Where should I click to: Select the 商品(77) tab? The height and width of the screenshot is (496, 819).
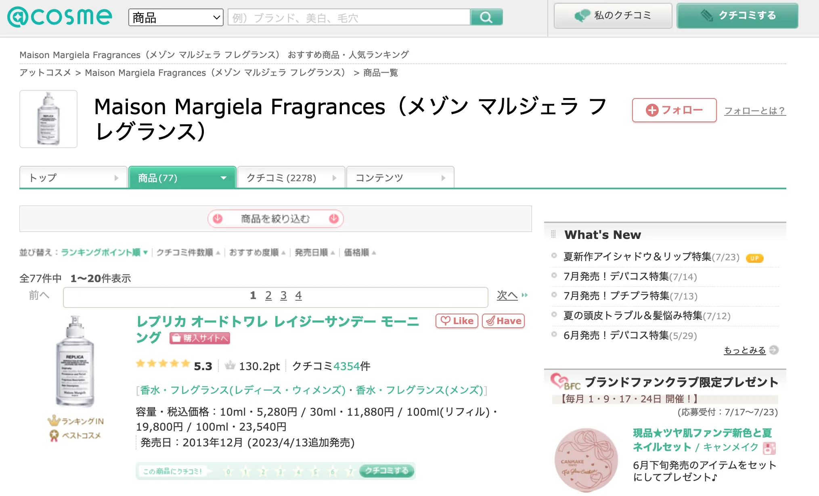click(182, 178)
